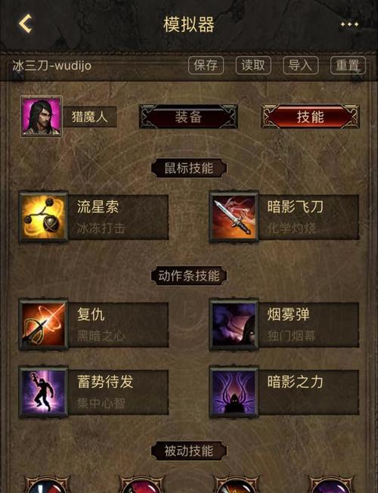Screen dimensions: 378x493
Task: Choose the 复仇 crossbow skill icon
Action: [x=43, y=324]
